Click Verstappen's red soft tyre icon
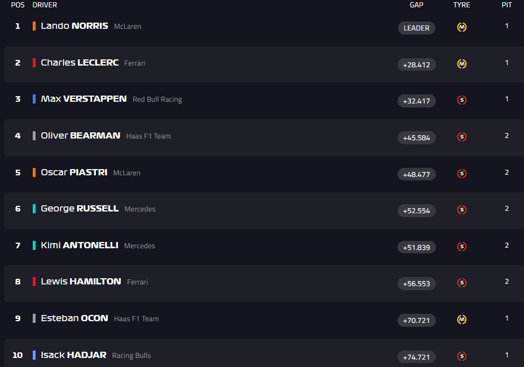The height and width of the screenshot is (367, 524). coord(461,100)
